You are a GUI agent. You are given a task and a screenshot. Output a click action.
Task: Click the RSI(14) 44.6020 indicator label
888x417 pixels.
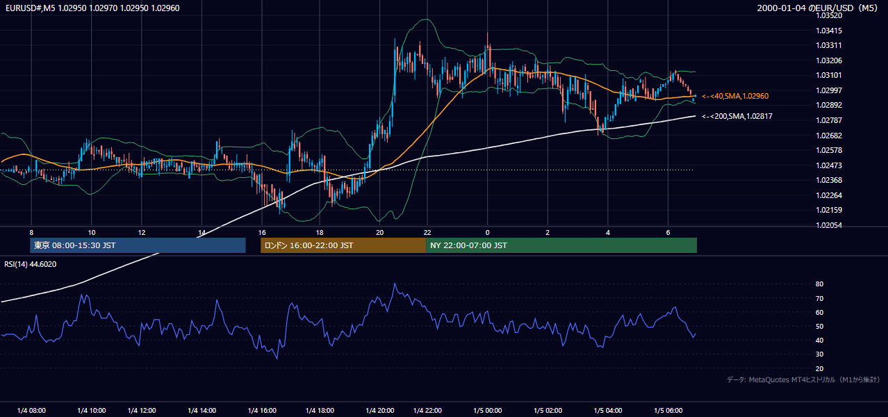(31, 264)
